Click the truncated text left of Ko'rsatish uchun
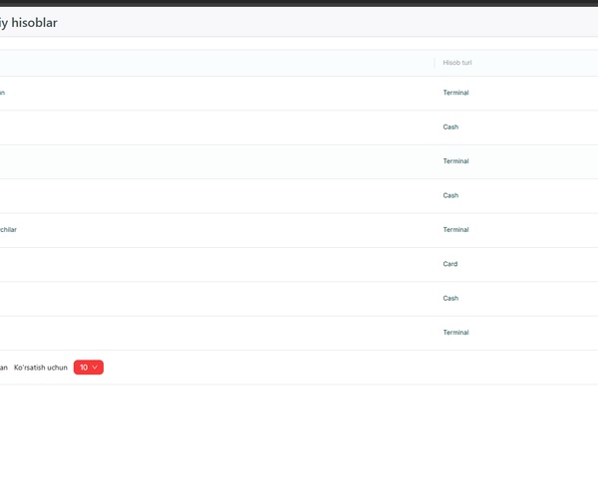598x498 pixels. [x=4, y=368]
